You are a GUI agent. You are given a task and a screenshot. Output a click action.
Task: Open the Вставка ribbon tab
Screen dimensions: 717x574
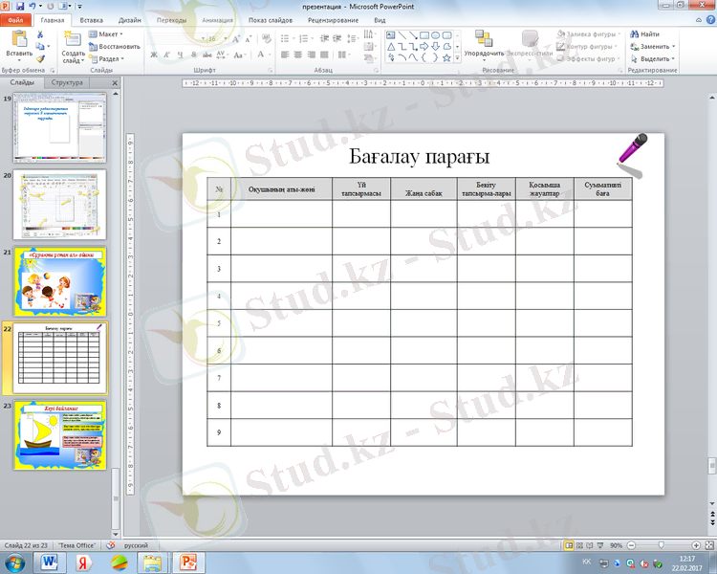92,19
